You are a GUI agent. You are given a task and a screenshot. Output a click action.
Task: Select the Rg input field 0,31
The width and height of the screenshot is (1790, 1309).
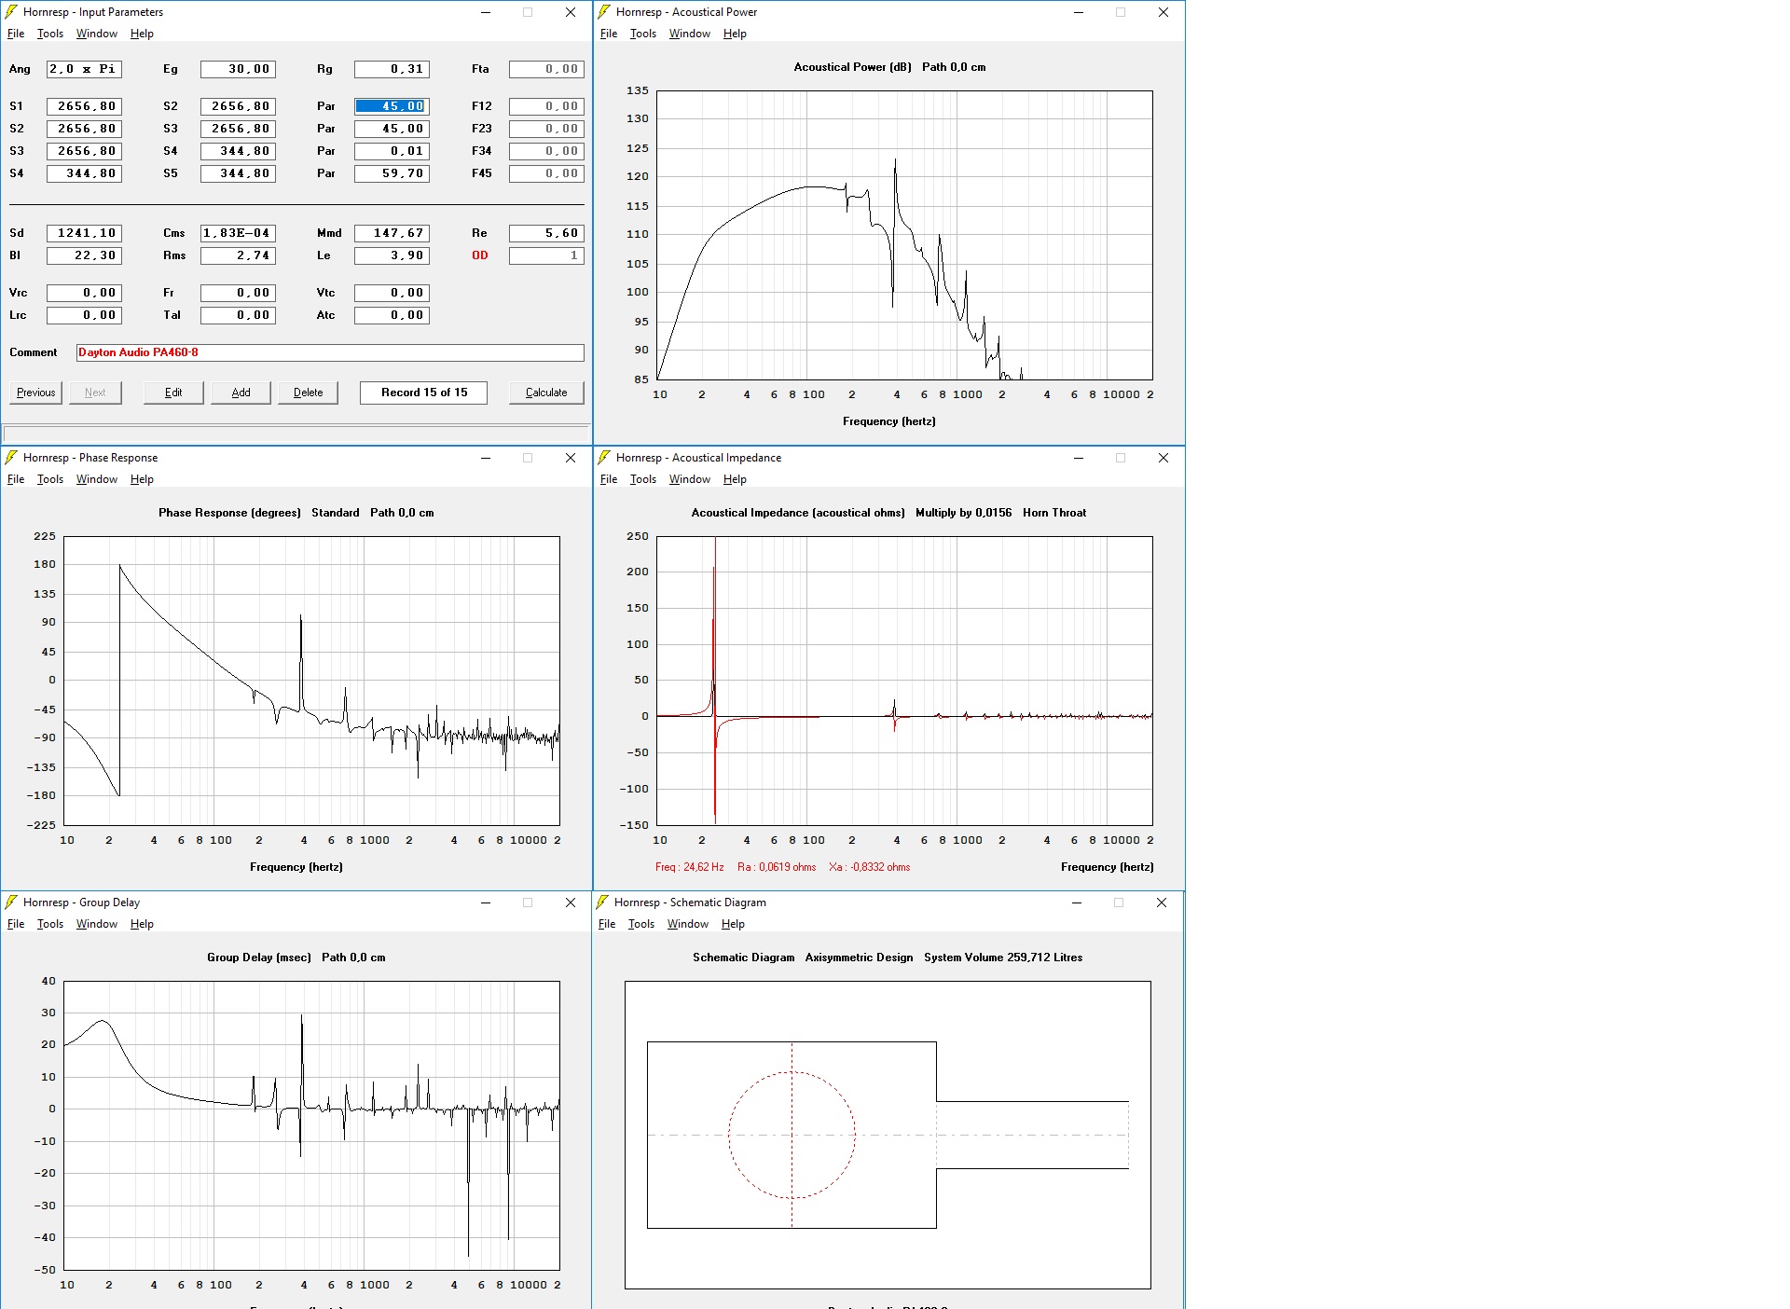click(392, 69)
